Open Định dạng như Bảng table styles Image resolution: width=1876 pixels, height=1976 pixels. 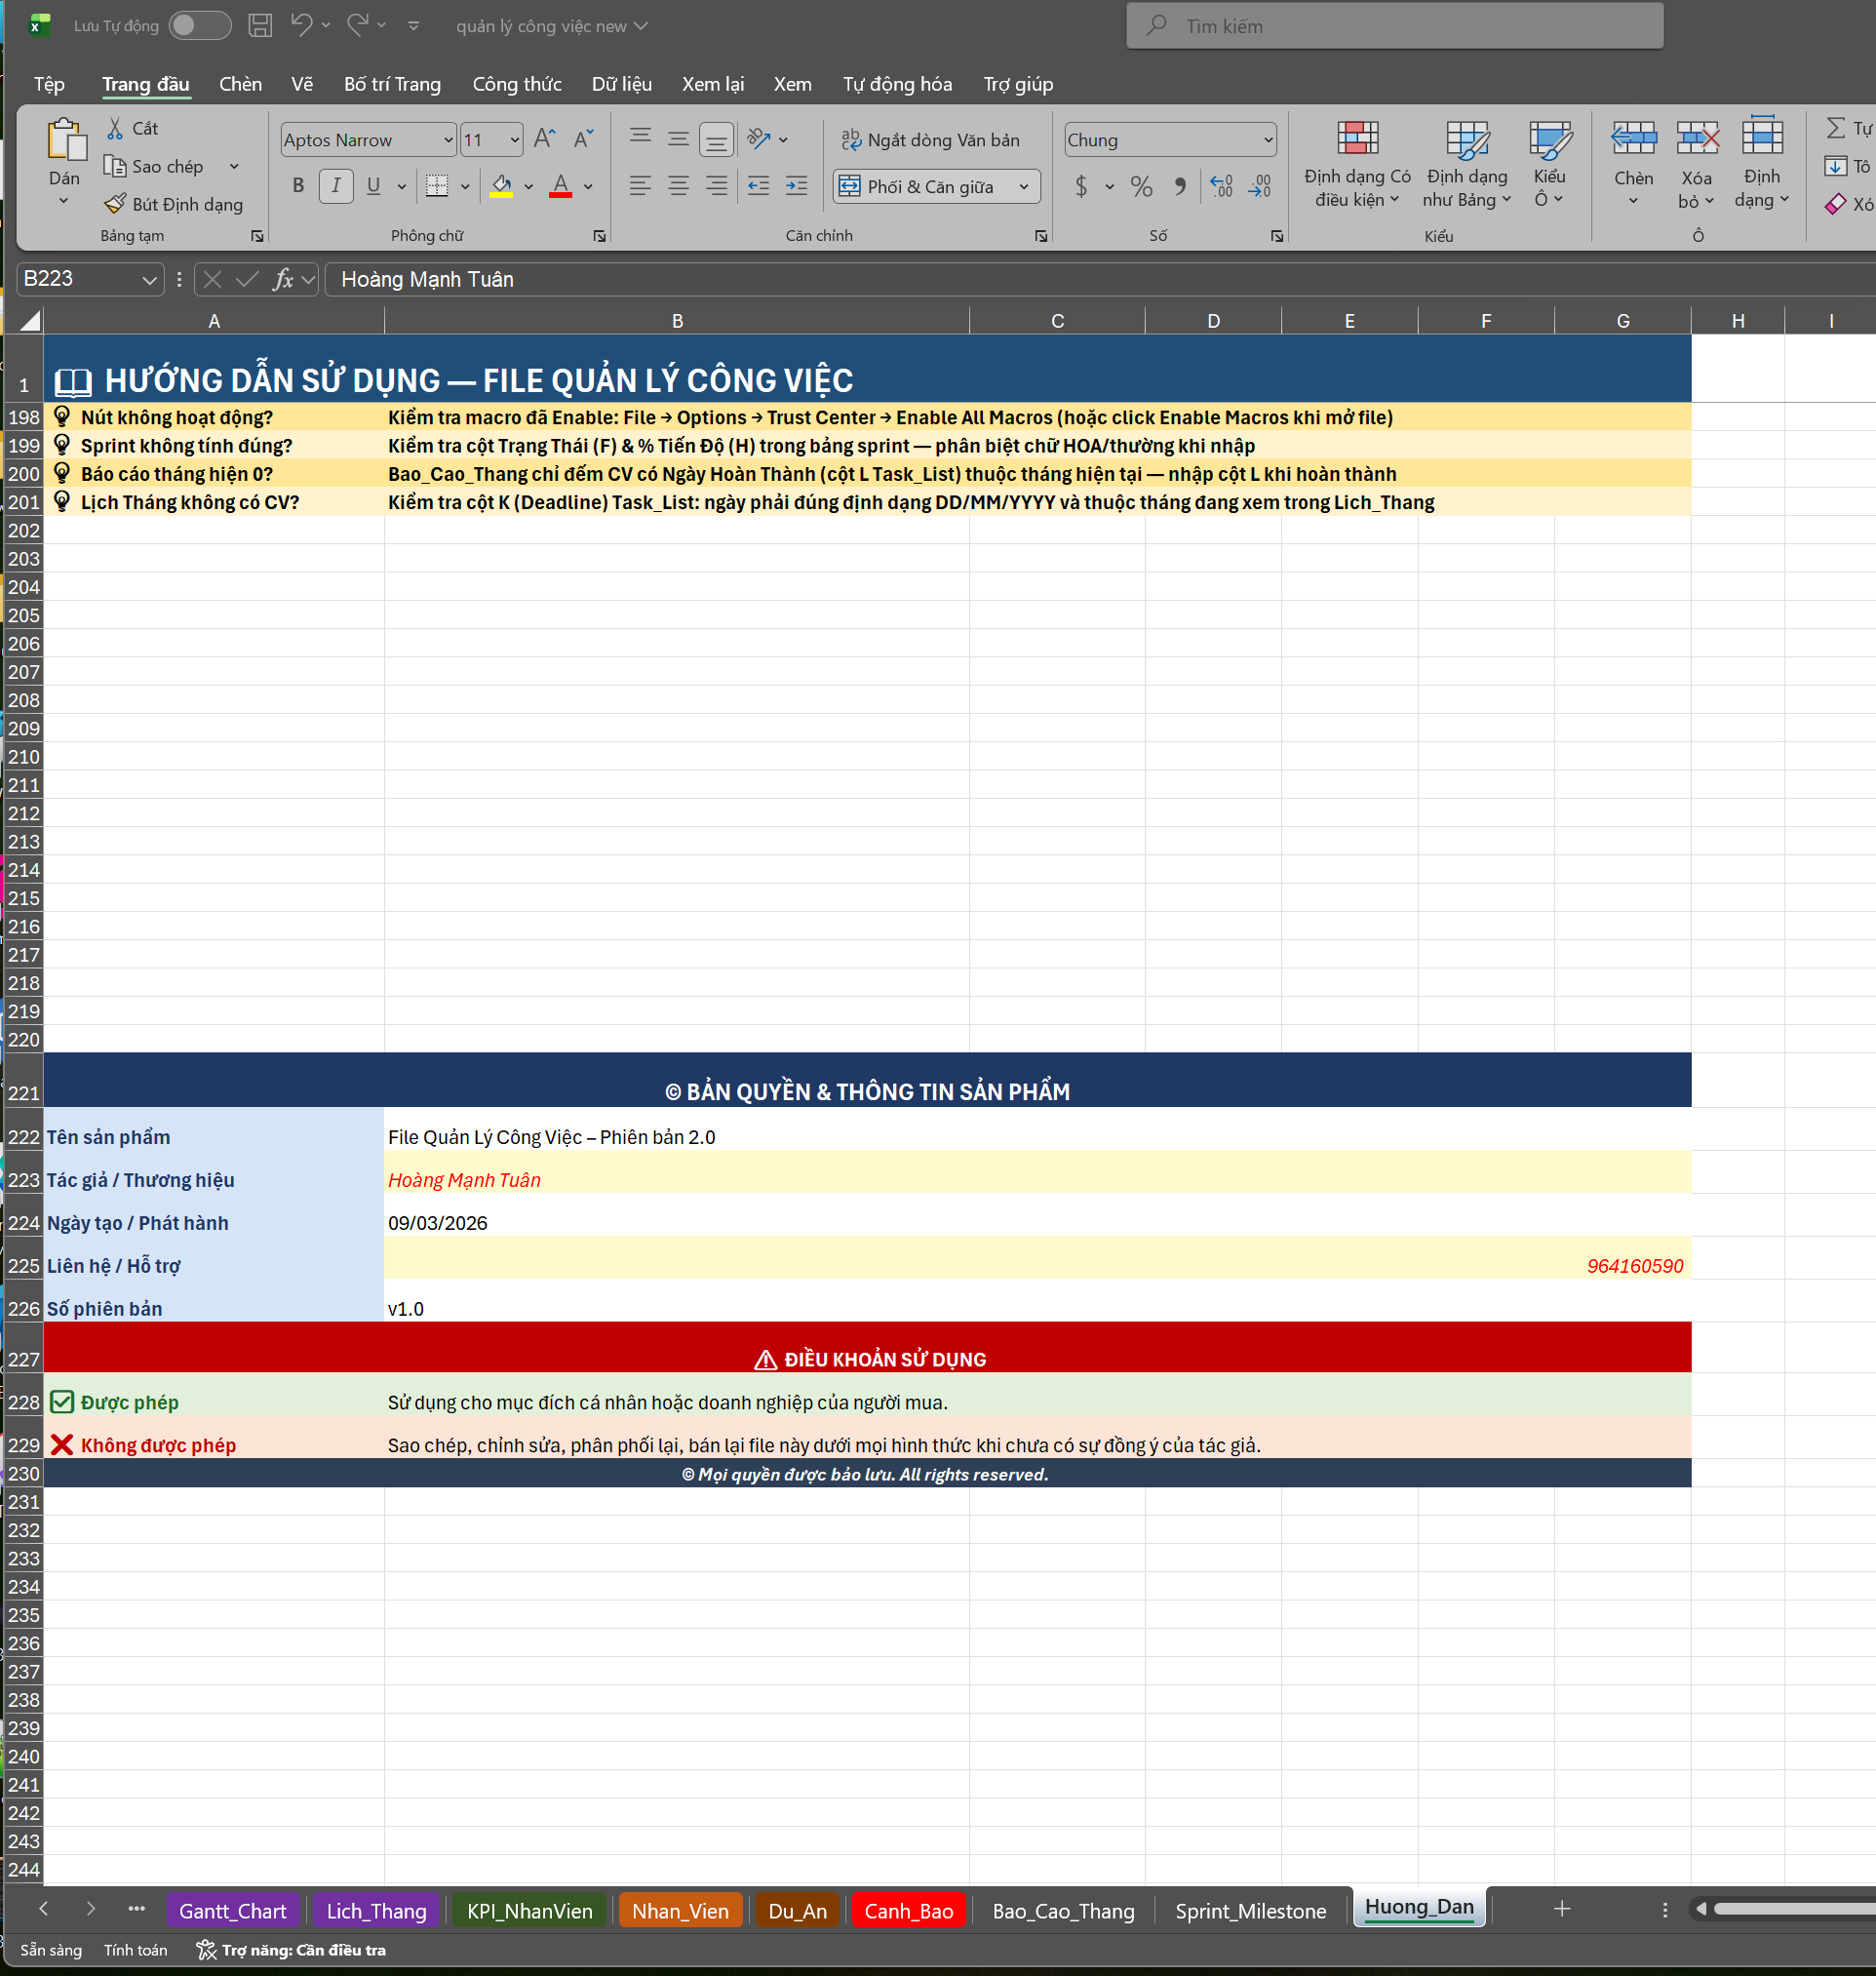click(x=1467, y=164)
